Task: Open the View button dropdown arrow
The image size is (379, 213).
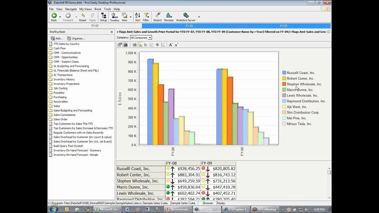Action: click(x=131, y=17)
